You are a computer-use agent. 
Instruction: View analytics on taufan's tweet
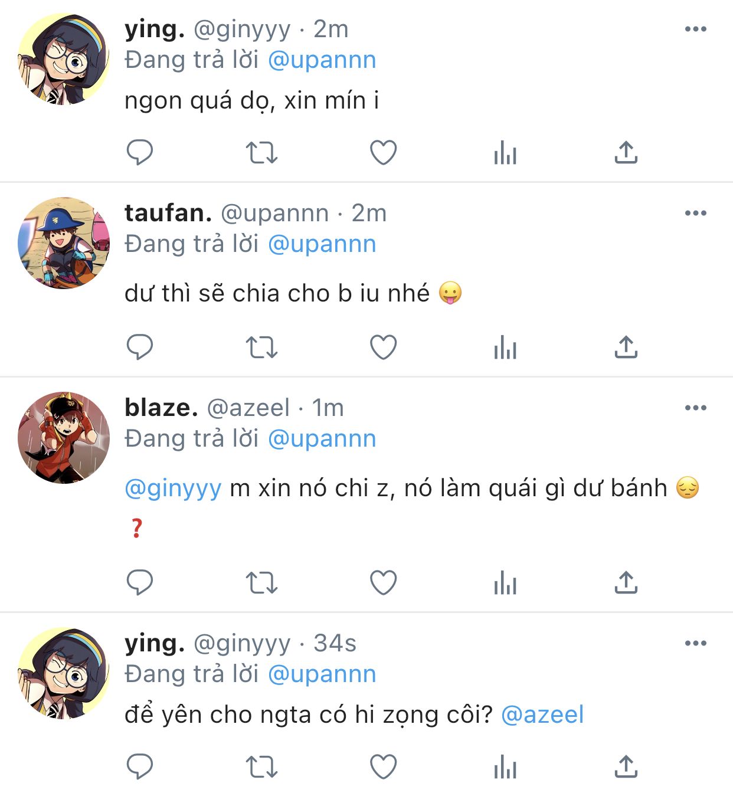click(505, 347)
